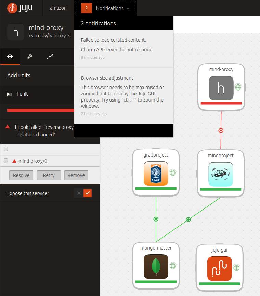Select the mind-proxy haproxy service block
This screenshot has width=260, height=296.
(221, 88)
